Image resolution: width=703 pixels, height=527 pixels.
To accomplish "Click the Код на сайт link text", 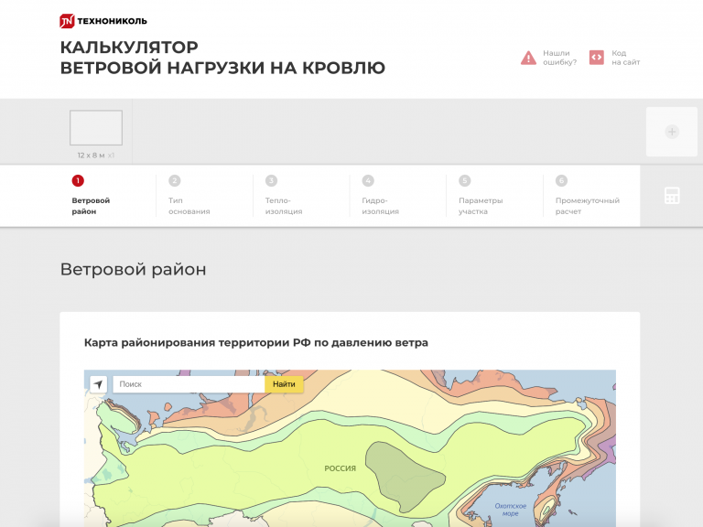I will pyautogui.click(x=626, y=58).
